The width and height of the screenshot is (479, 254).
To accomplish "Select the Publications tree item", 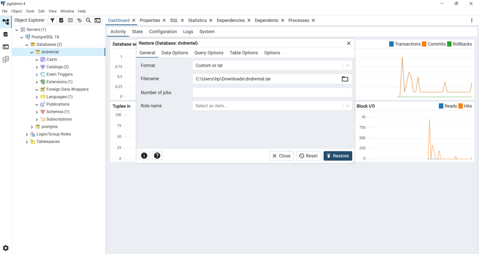I will click(x=58, y=104).
